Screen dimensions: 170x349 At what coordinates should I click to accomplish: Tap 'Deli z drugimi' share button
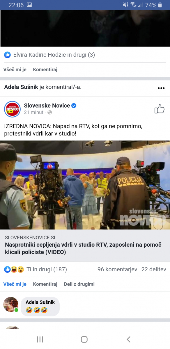[x=79, y=284]
